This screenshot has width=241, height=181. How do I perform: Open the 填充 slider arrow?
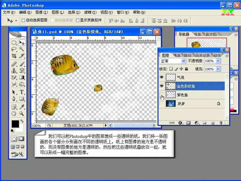(x=218, y=69)
